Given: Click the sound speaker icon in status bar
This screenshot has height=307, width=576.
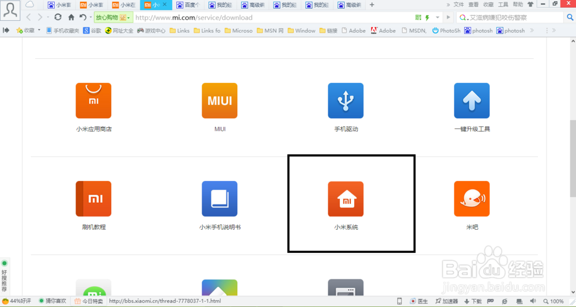Looking at the screenshot, I should [533, 301].
